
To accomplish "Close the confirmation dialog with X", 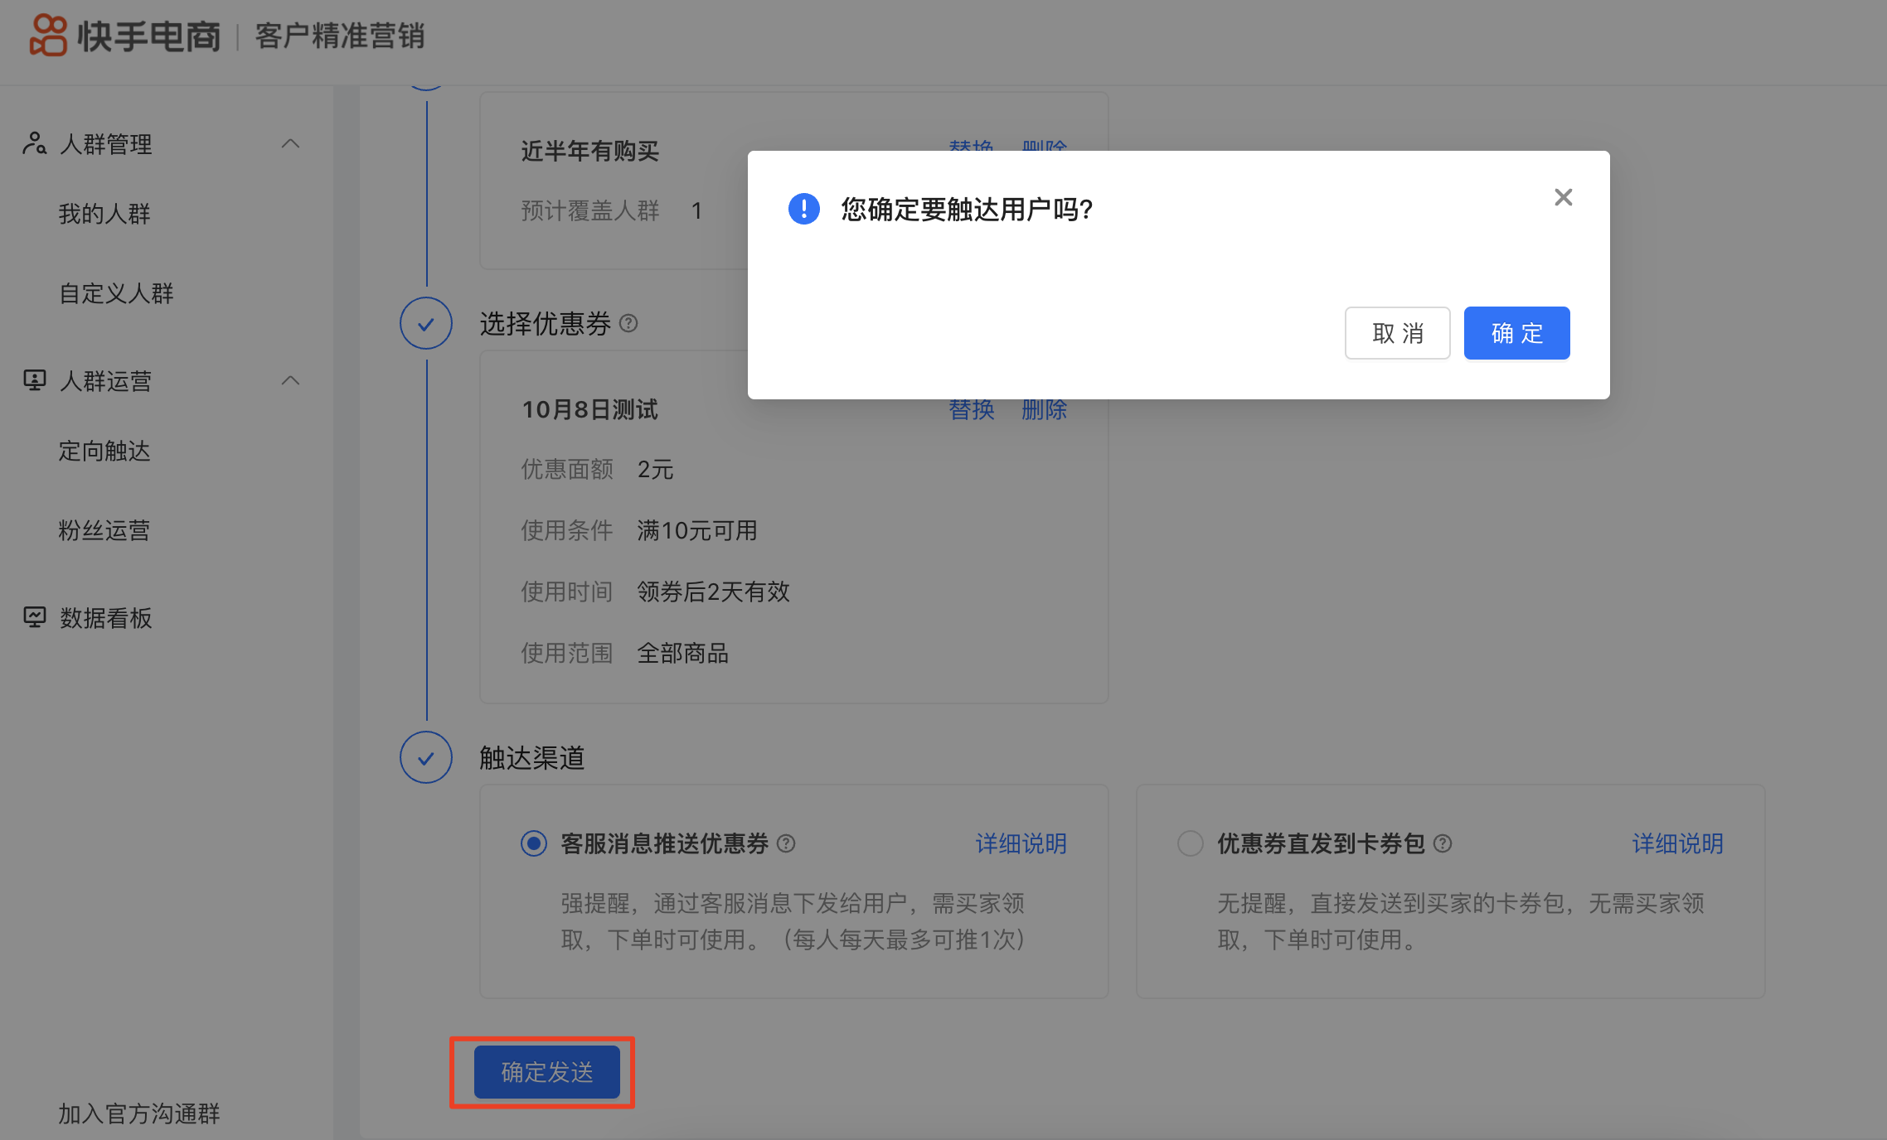I will [1563, 197].
